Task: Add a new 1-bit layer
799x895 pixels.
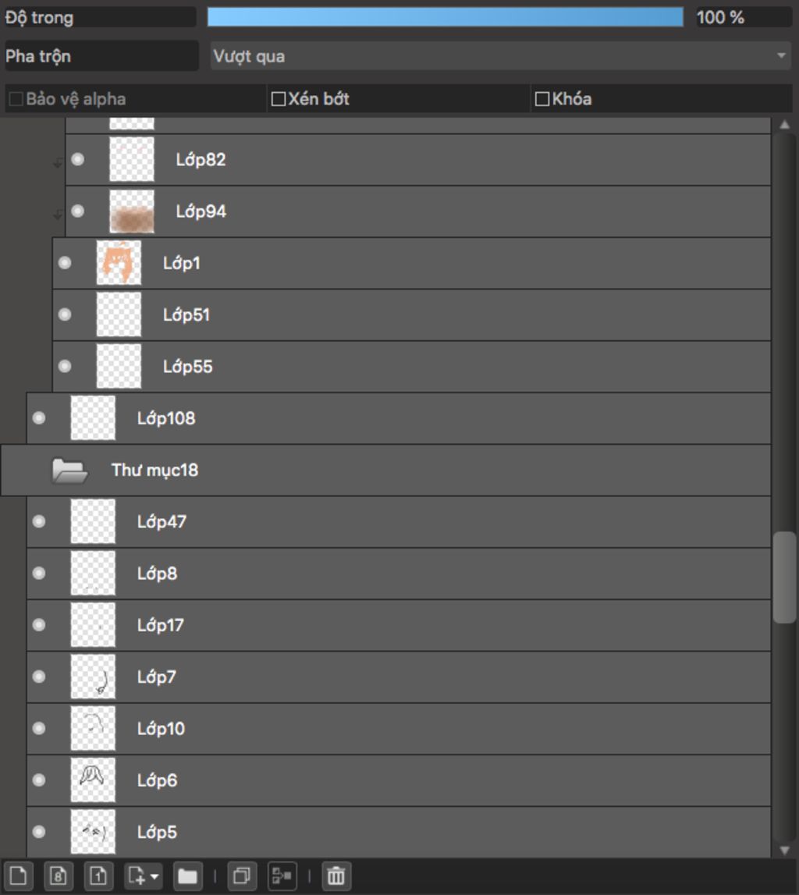Action: (98, 875)
